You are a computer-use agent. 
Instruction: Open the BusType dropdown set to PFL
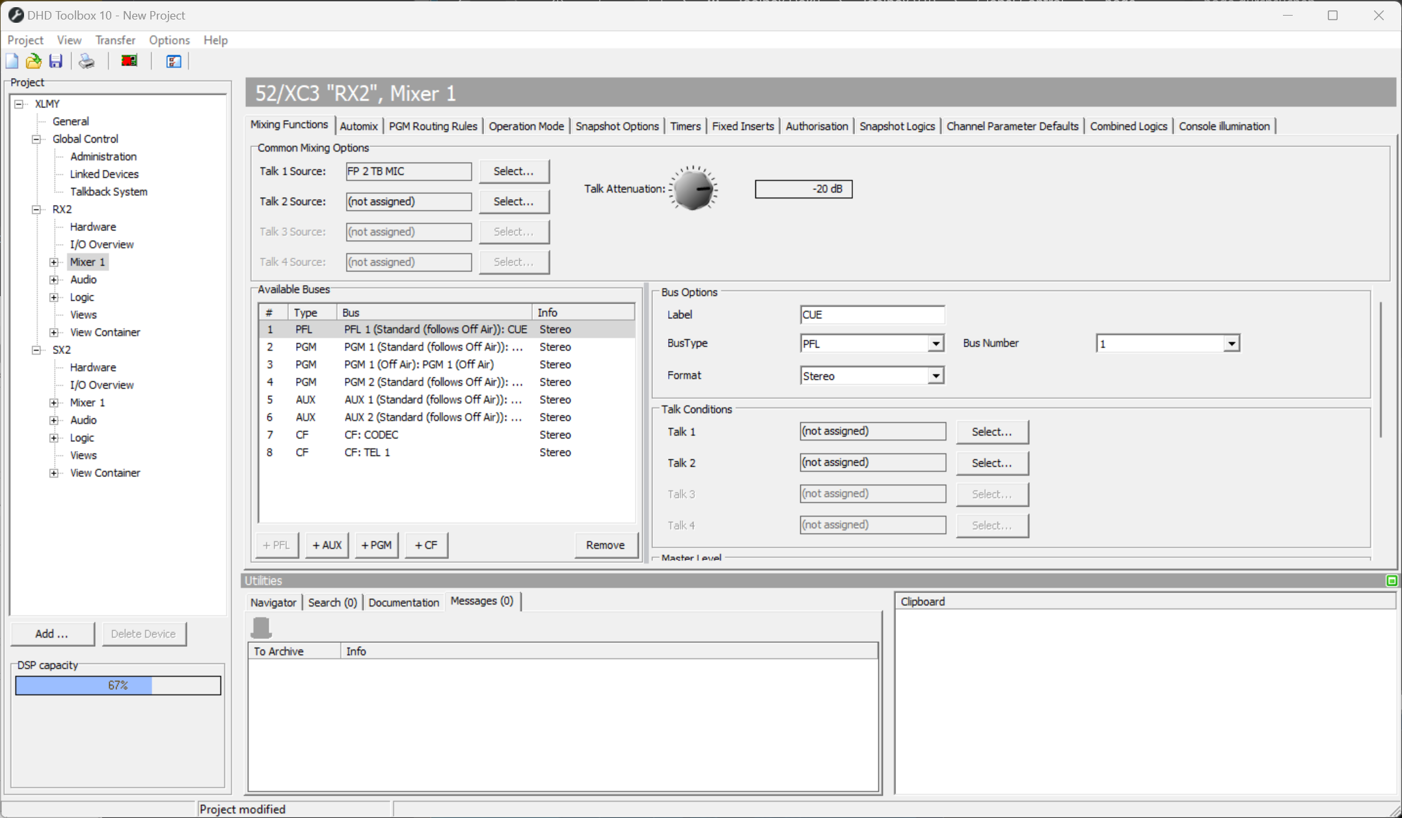(936, 343)
